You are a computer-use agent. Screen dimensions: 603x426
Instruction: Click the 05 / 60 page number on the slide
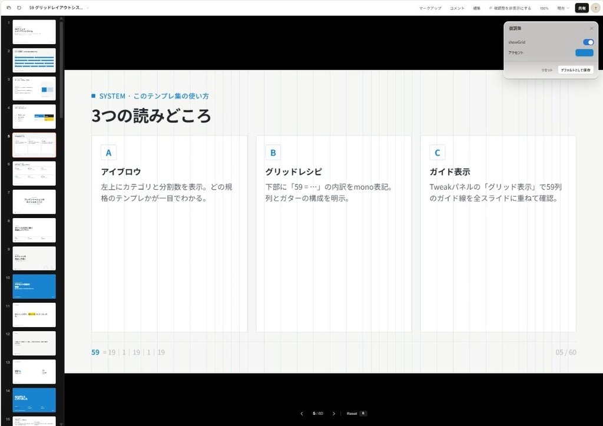(566, 352)
